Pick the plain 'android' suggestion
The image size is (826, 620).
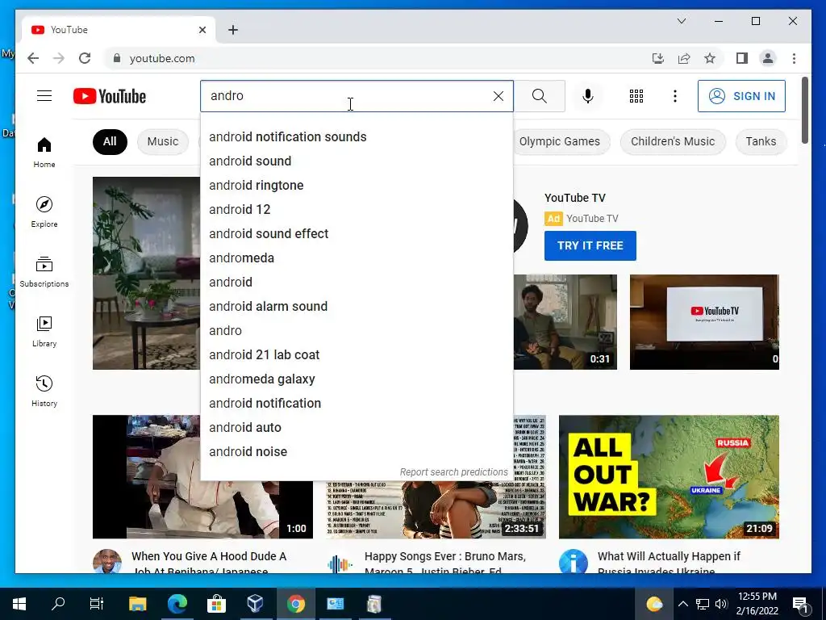coord(357,283)
